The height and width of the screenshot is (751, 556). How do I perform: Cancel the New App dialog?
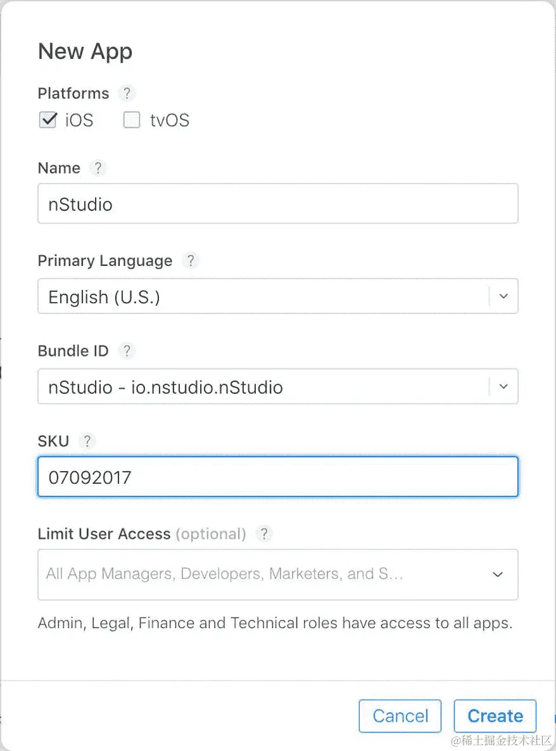click(x=400, y=716)
